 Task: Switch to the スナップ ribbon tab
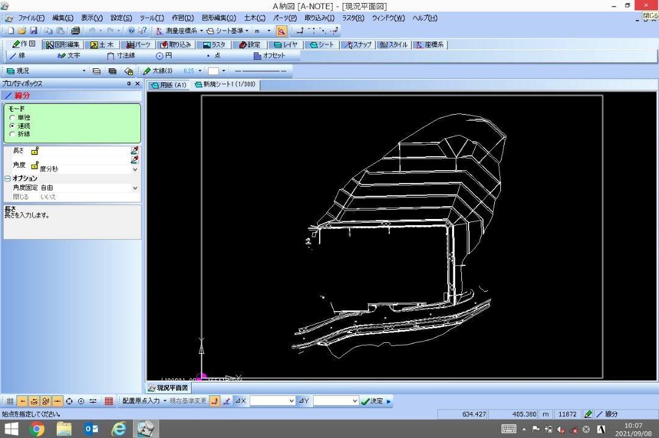(358, 45)
